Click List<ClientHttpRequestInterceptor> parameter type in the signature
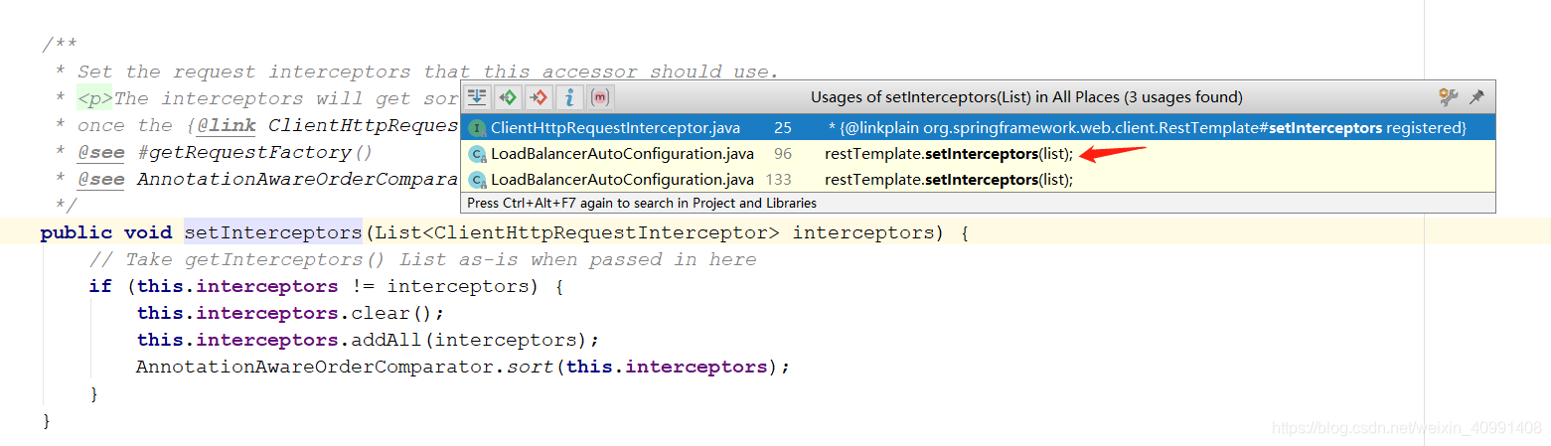 point(577,232)
